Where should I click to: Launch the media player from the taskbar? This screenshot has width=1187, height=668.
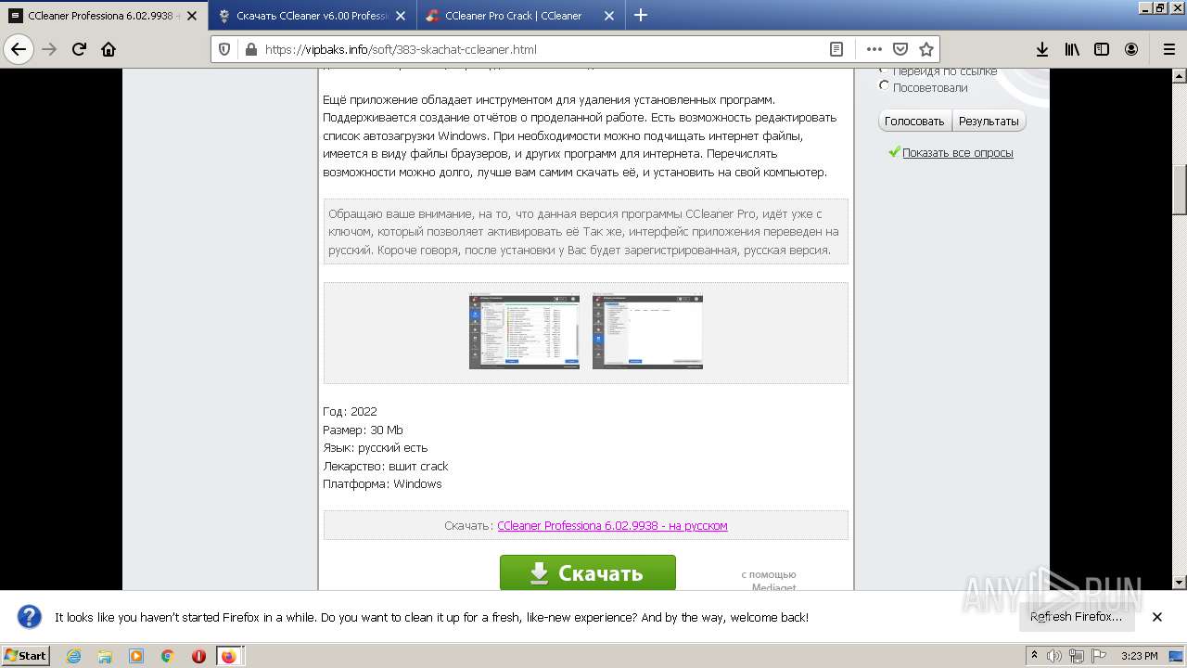pos(136,656)
